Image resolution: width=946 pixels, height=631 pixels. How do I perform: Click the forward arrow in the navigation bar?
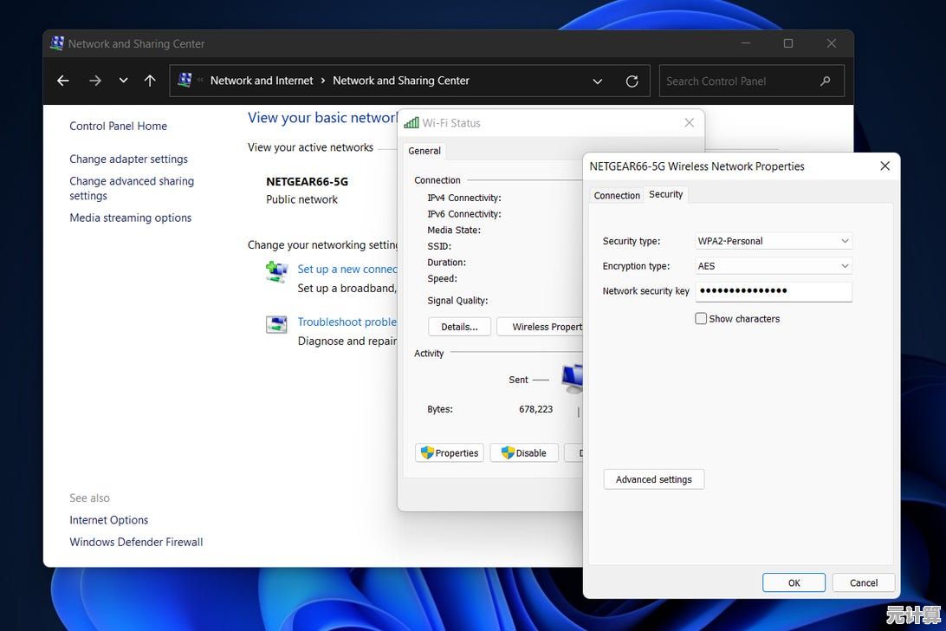coord(95,80)
